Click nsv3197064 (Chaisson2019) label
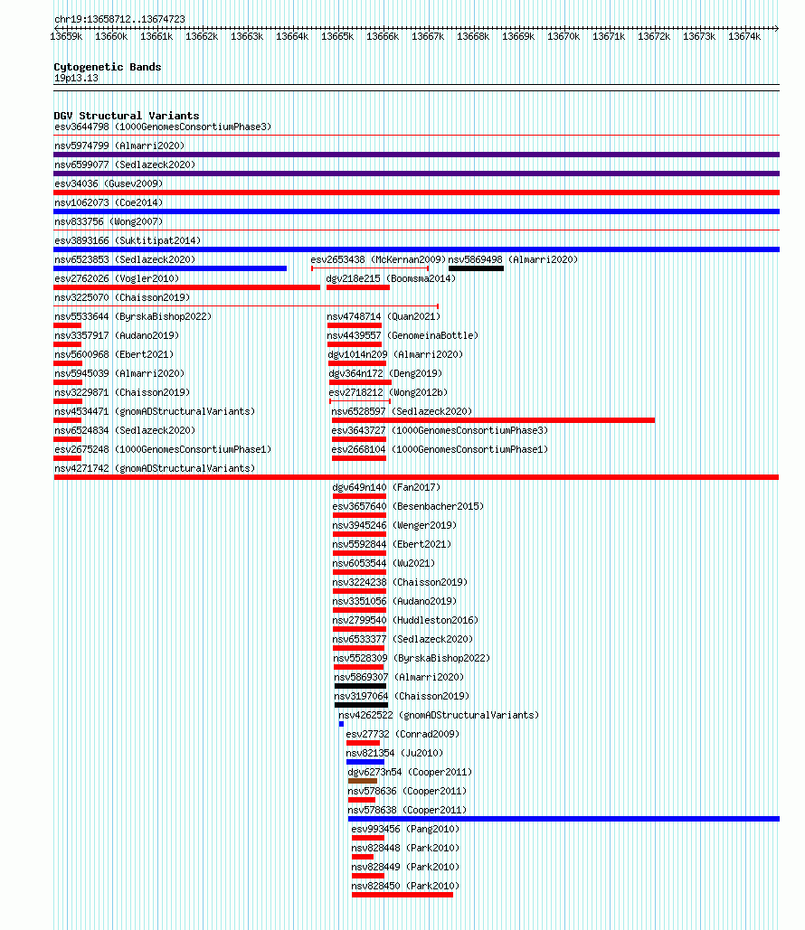This screenshot has width=805, height=930. click(x=402, y=696)
